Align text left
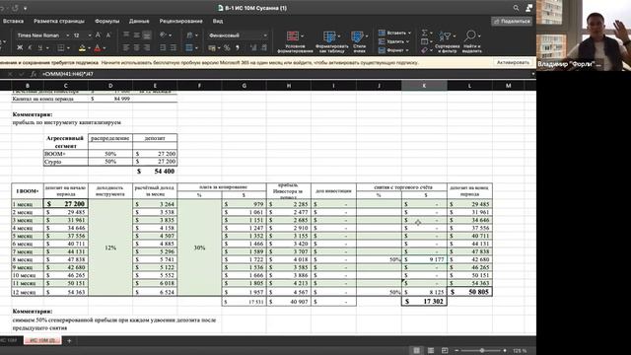Screen dimensions: 631x355 [126, 48]
